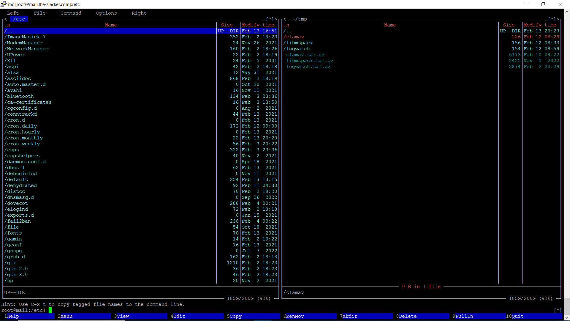Toggle sort order indicator in right panel
The height and width of the screenshot is (321, 570).
click(286, 25)
